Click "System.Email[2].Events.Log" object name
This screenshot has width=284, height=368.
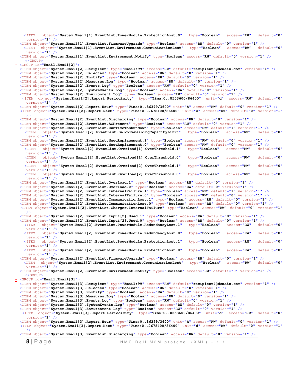tap(80, 86)
